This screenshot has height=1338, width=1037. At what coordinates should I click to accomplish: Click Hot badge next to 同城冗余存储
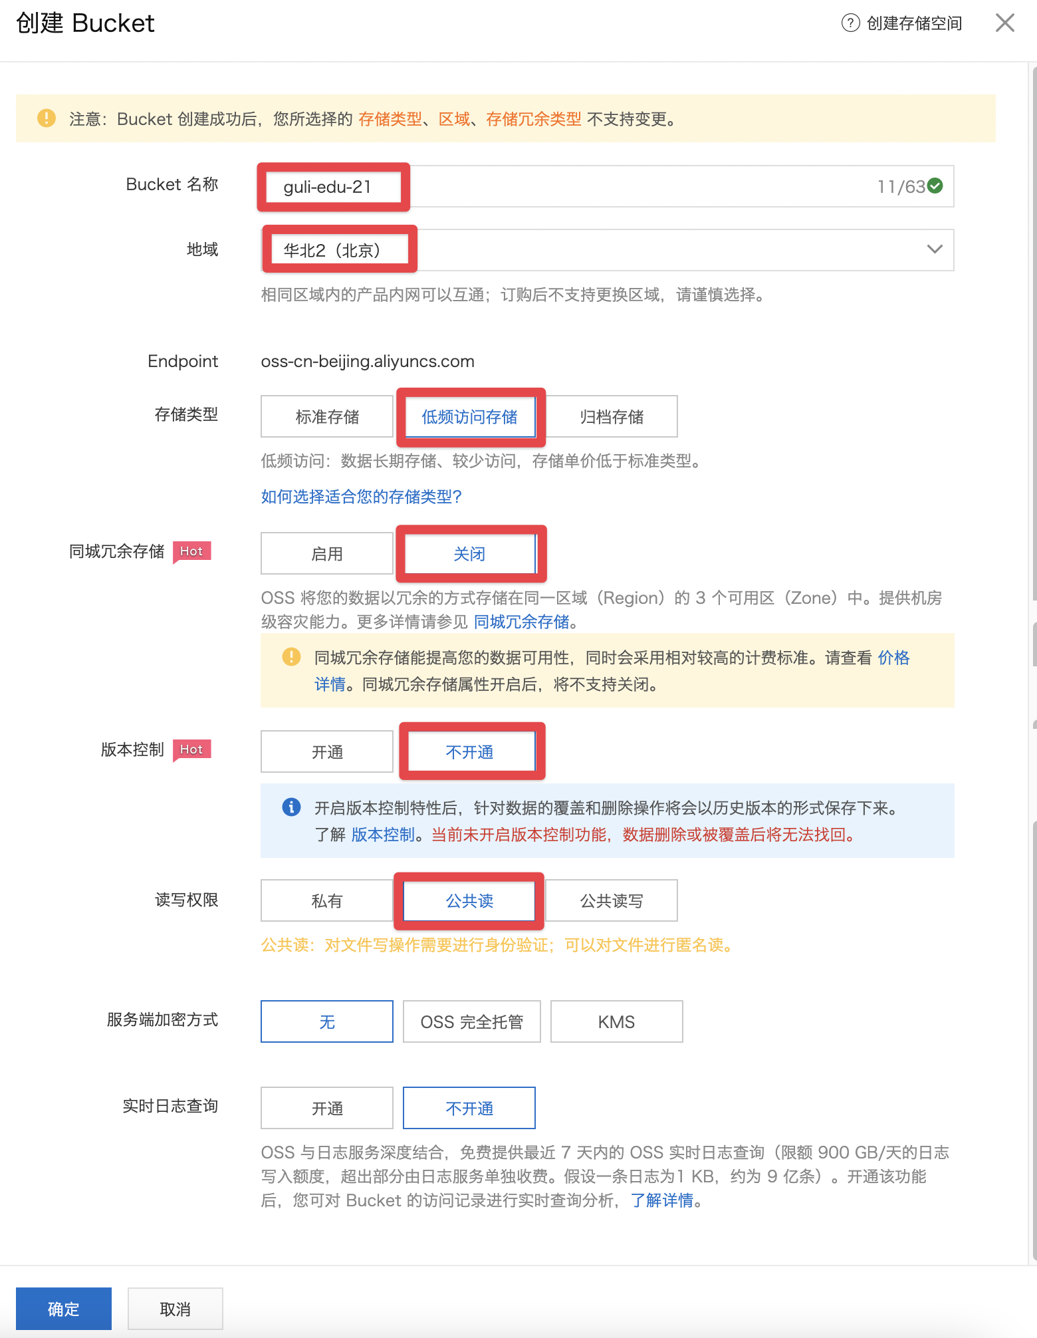(191, 551)
